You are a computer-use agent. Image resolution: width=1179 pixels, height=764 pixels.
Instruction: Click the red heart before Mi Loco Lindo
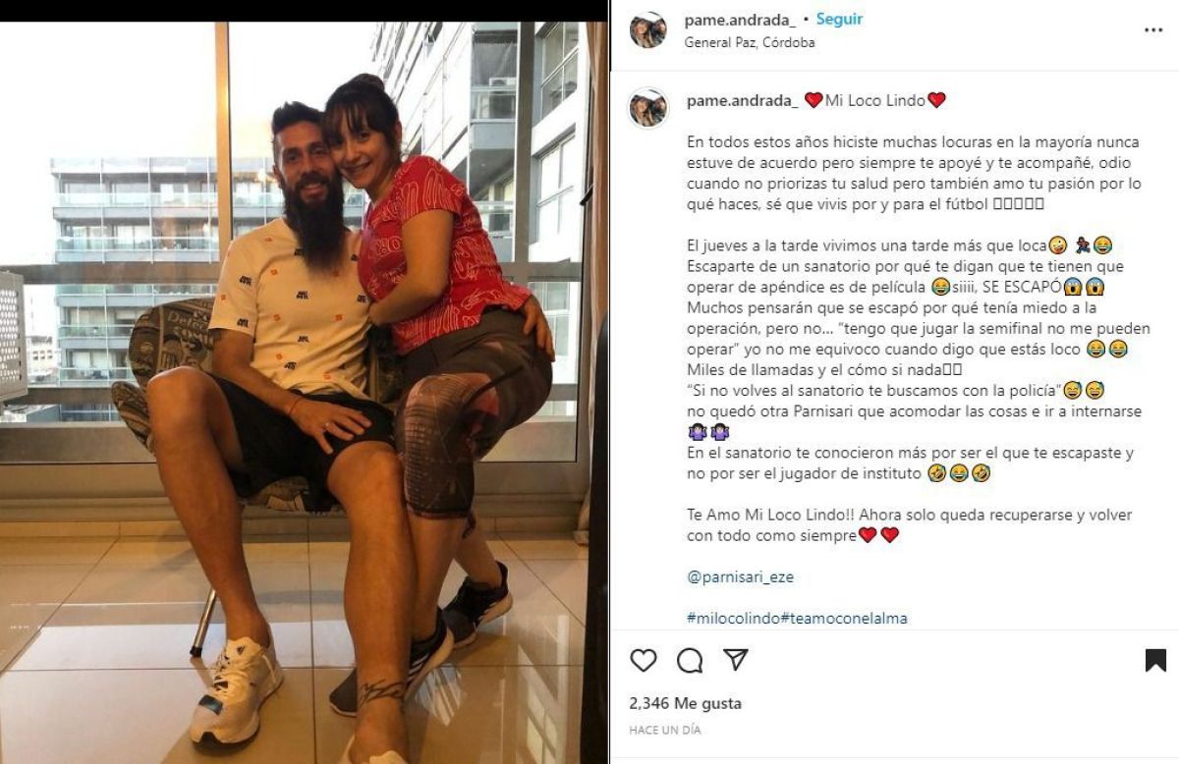814,100
